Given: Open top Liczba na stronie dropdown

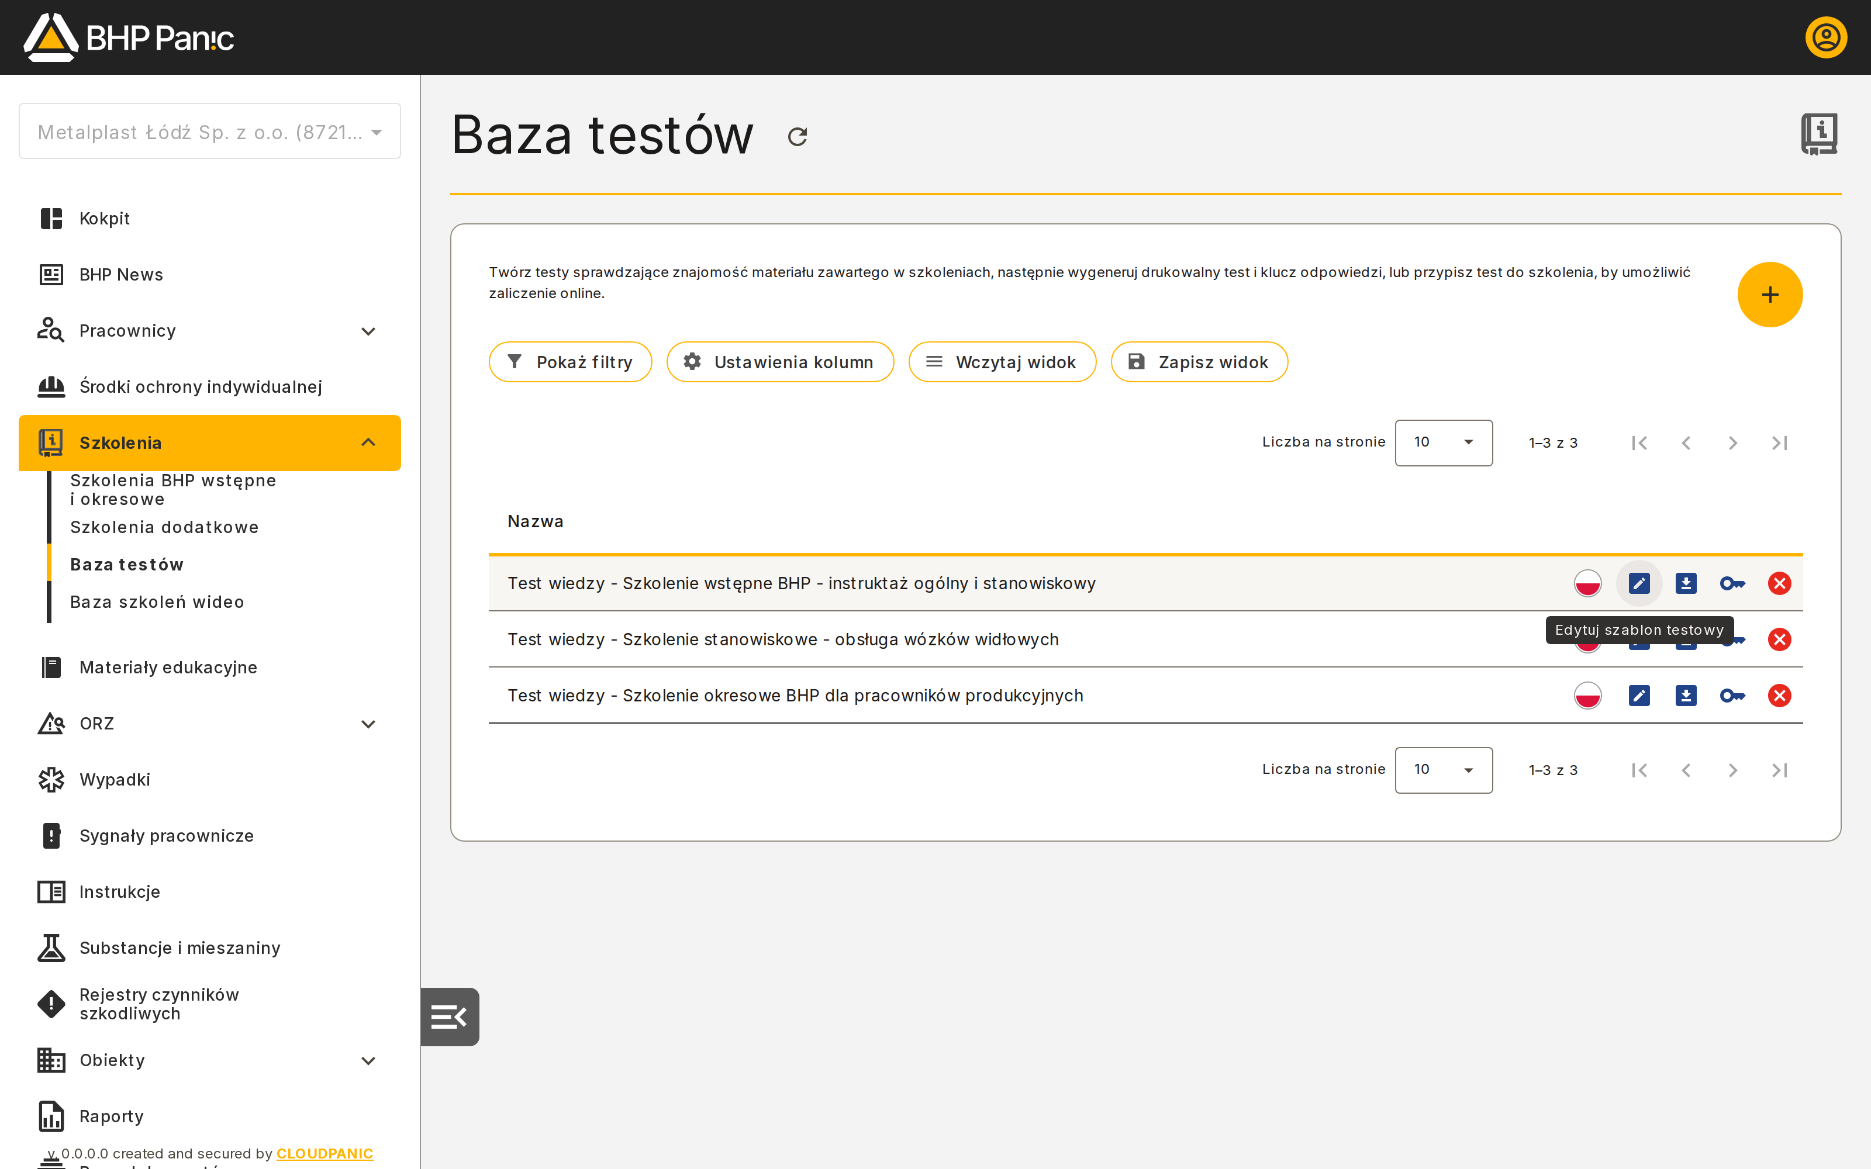Looking at the screenshot, I should (x=1442, y=442).
